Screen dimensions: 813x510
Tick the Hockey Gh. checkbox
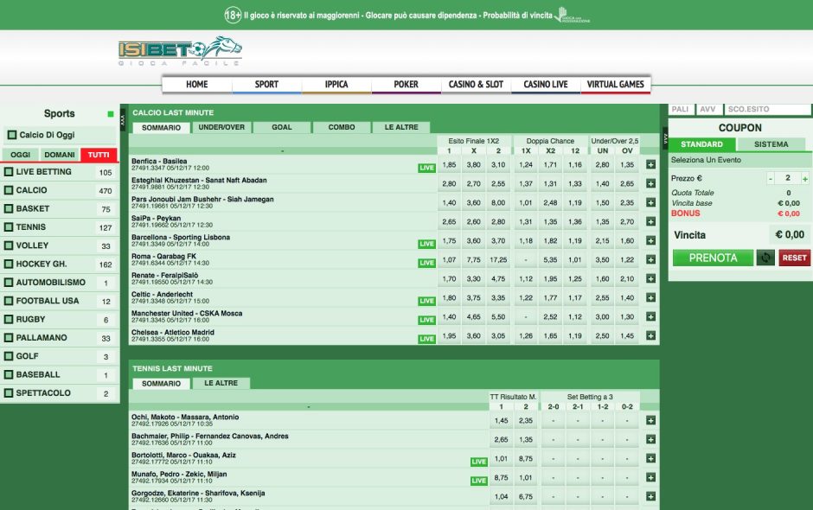point(9,264)
